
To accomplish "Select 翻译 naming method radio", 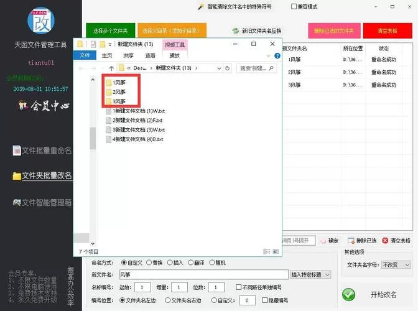I will (190, 262).
